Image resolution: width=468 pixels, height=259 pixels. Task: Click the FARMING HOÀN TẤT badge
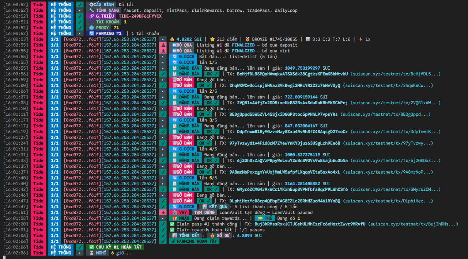[194, 241]
